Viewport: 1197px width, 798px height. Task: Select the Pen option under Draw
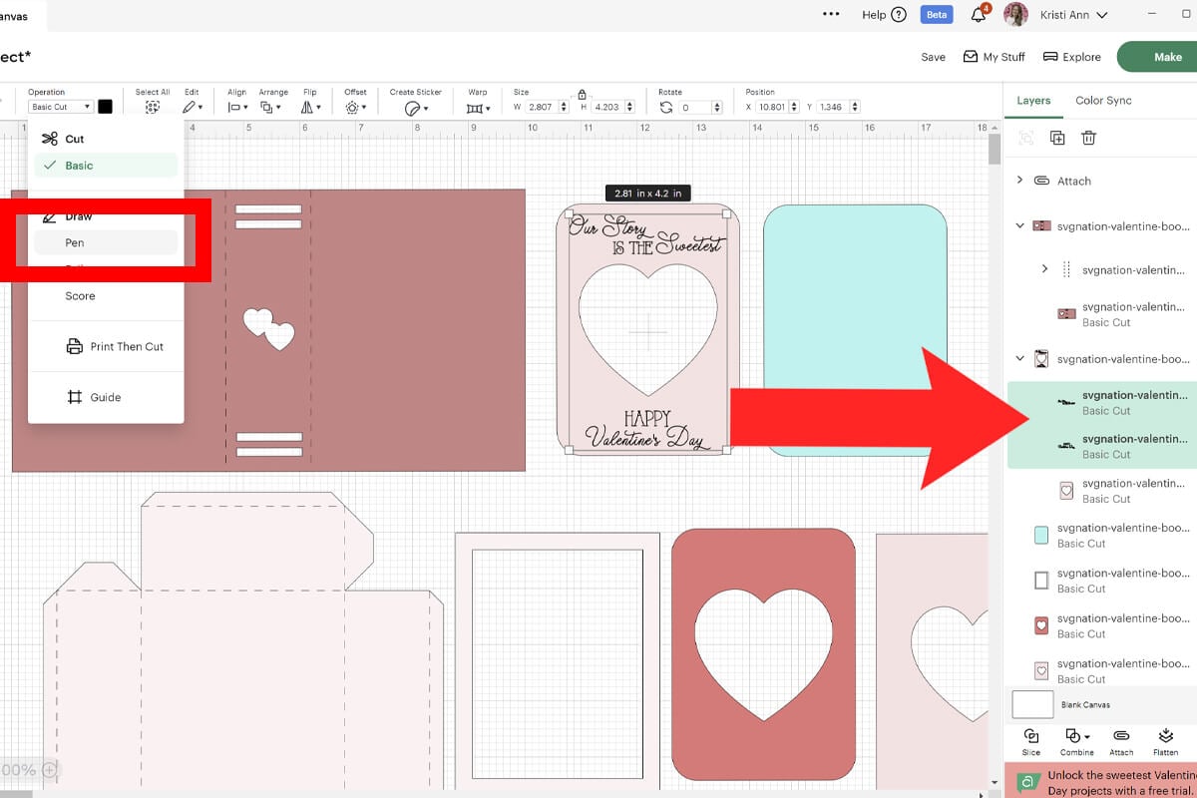(x=74, y=241)
